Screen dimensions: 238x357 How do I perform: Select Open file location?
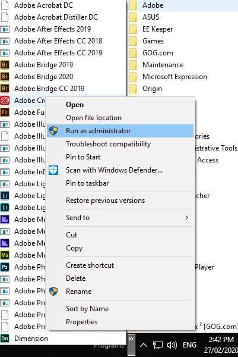click(94, 118)
